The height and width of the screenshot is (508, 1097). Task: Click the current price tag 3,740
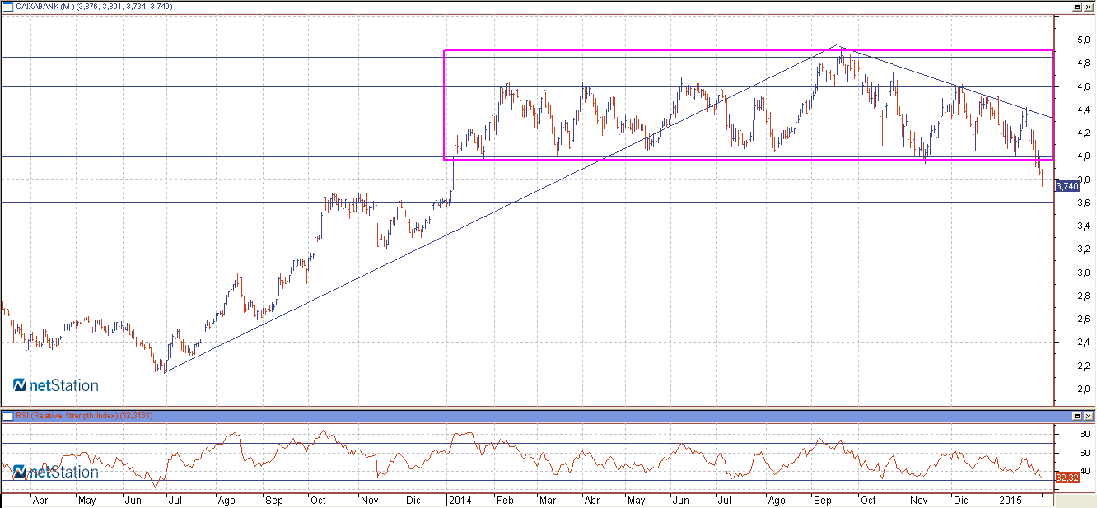[1067, 186]
